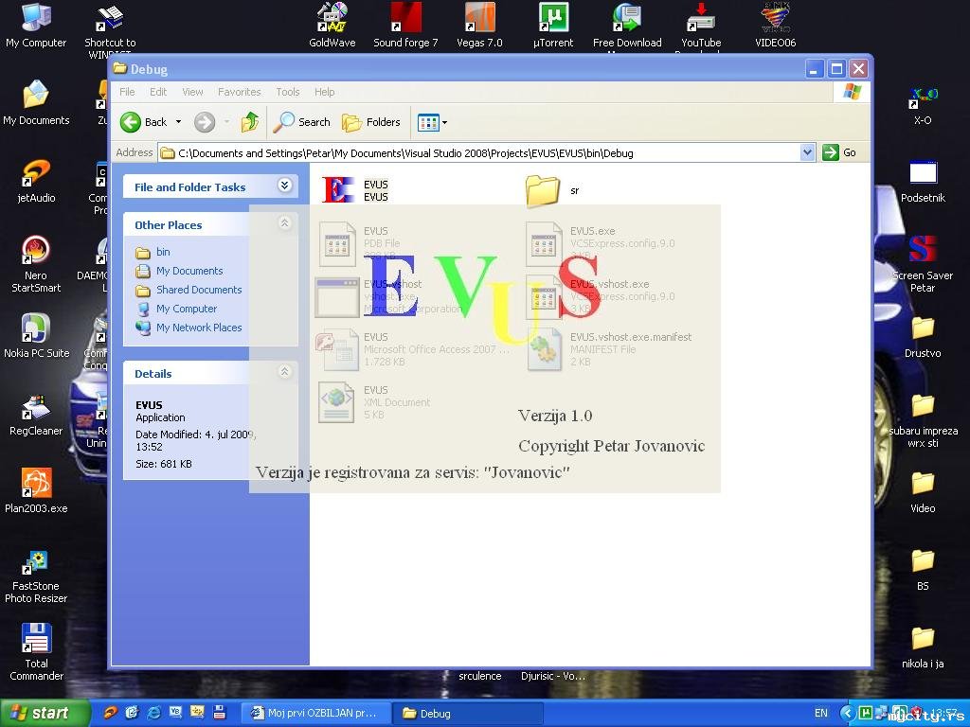The width and height of the screenshot is (970, 727).
Task: Select EVUS application file icon
Action: point(338,189)
